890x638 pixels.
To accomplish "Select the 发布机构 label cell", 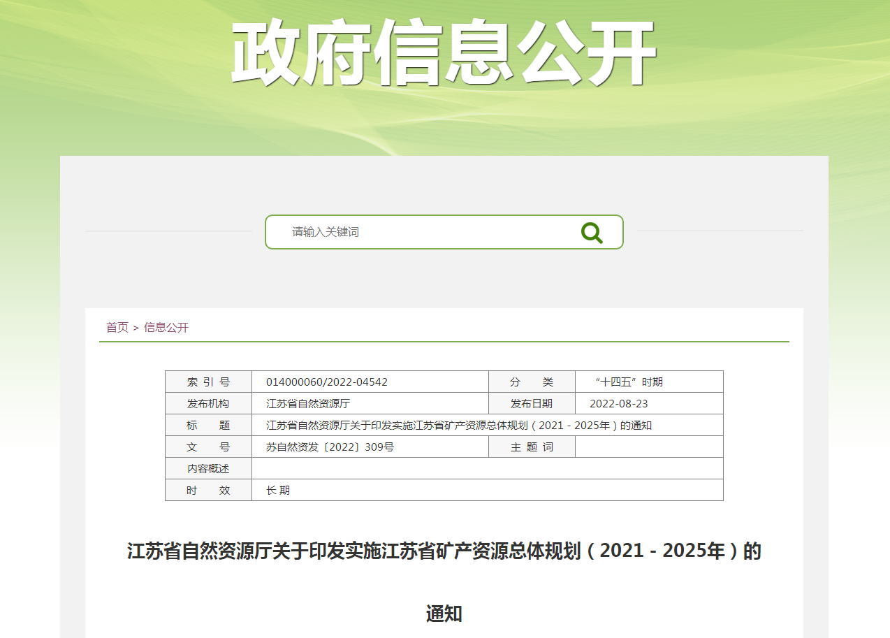I will pos(208,404).
